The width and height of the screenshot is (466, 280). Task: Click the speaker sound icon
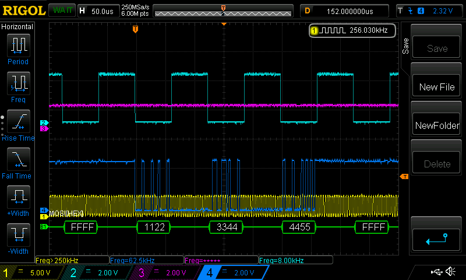coord(450,271)
